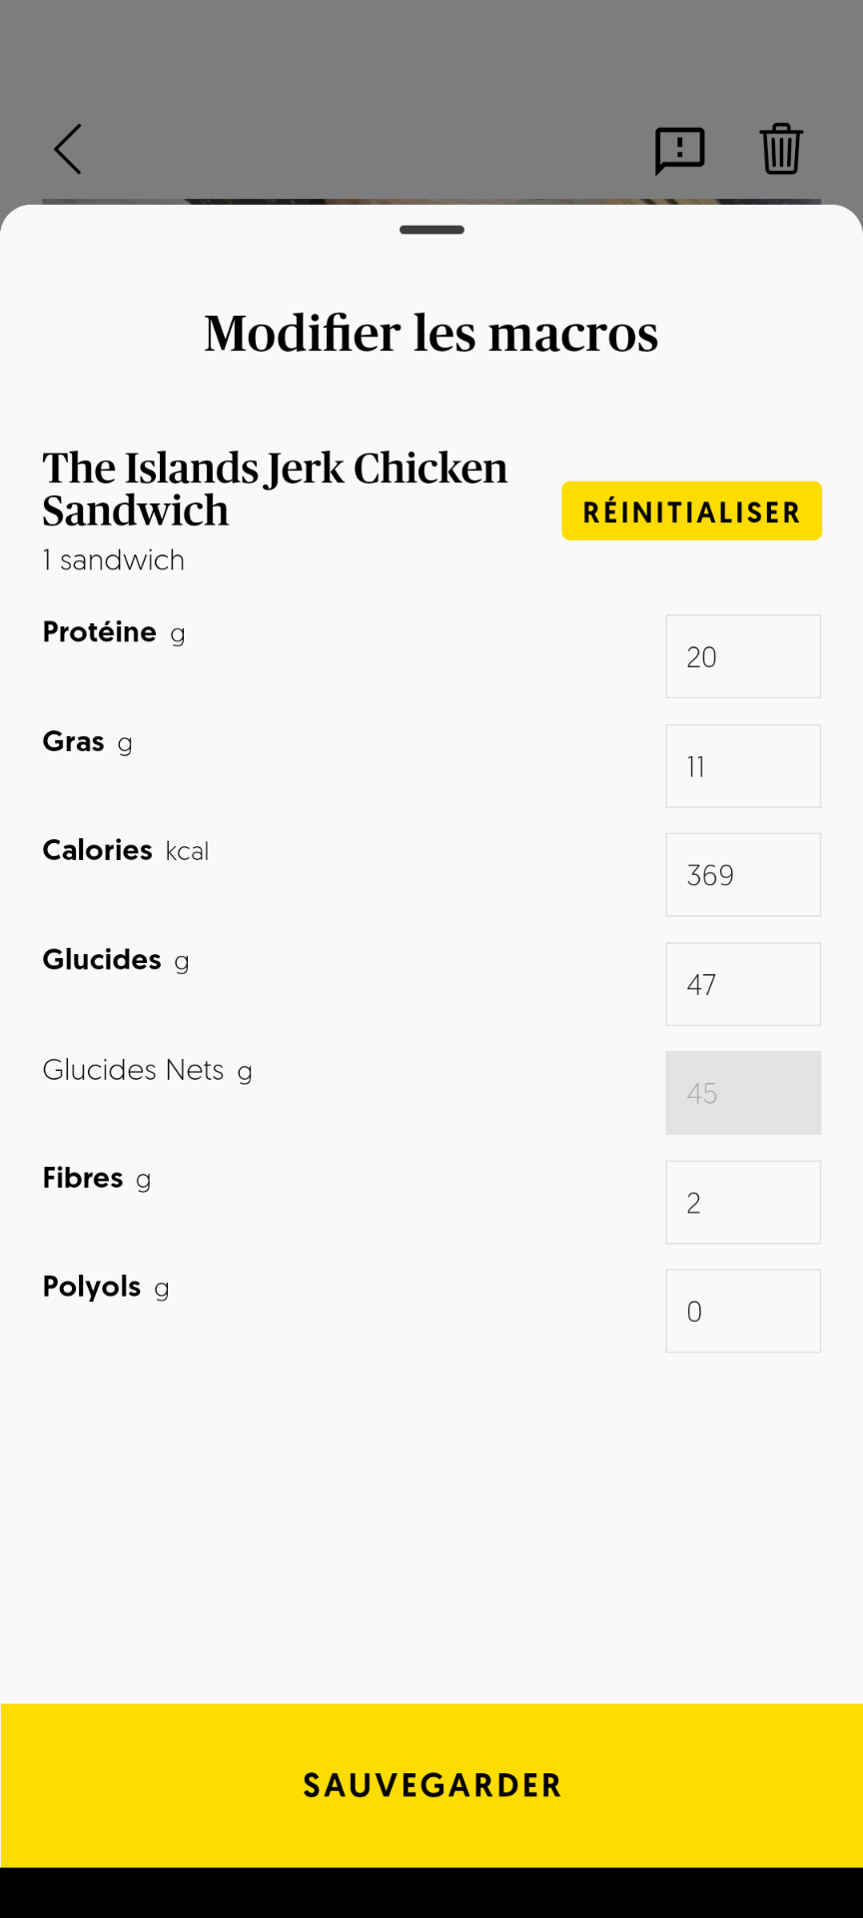Focus the Fibres input box
863x1918 pixels.
click(743, 1202)
